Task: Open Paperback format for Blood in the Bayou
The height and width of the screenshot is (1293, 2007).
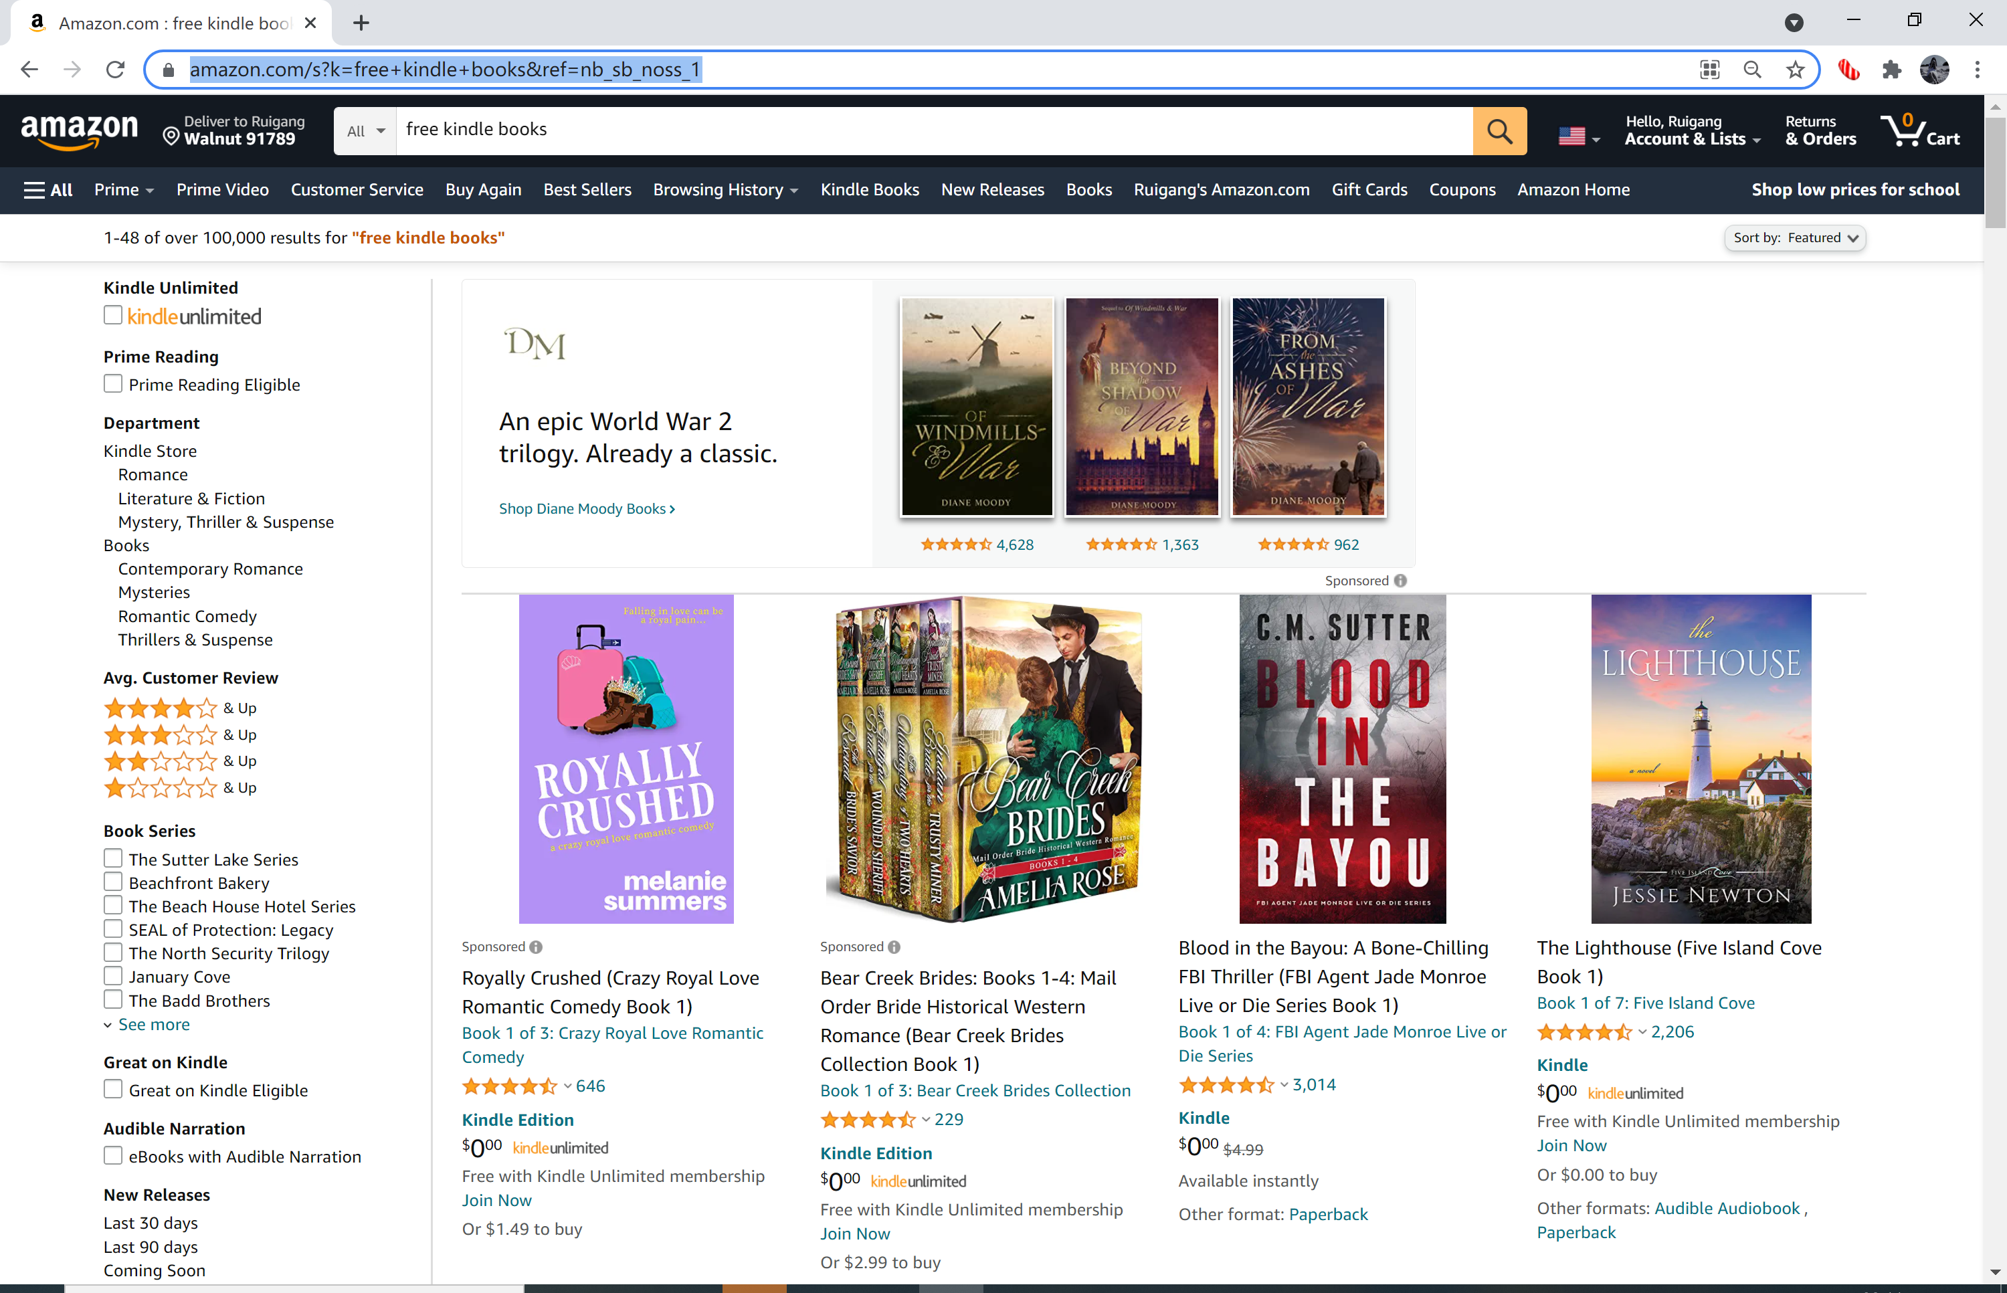Action: pos(1328,1214)
